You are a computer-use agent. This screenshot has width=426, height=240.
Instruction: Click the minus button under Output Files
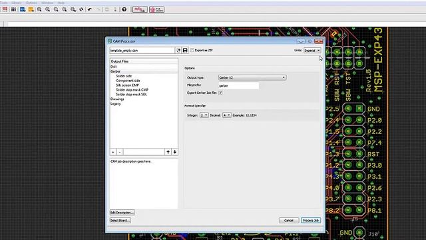(120, 152)
